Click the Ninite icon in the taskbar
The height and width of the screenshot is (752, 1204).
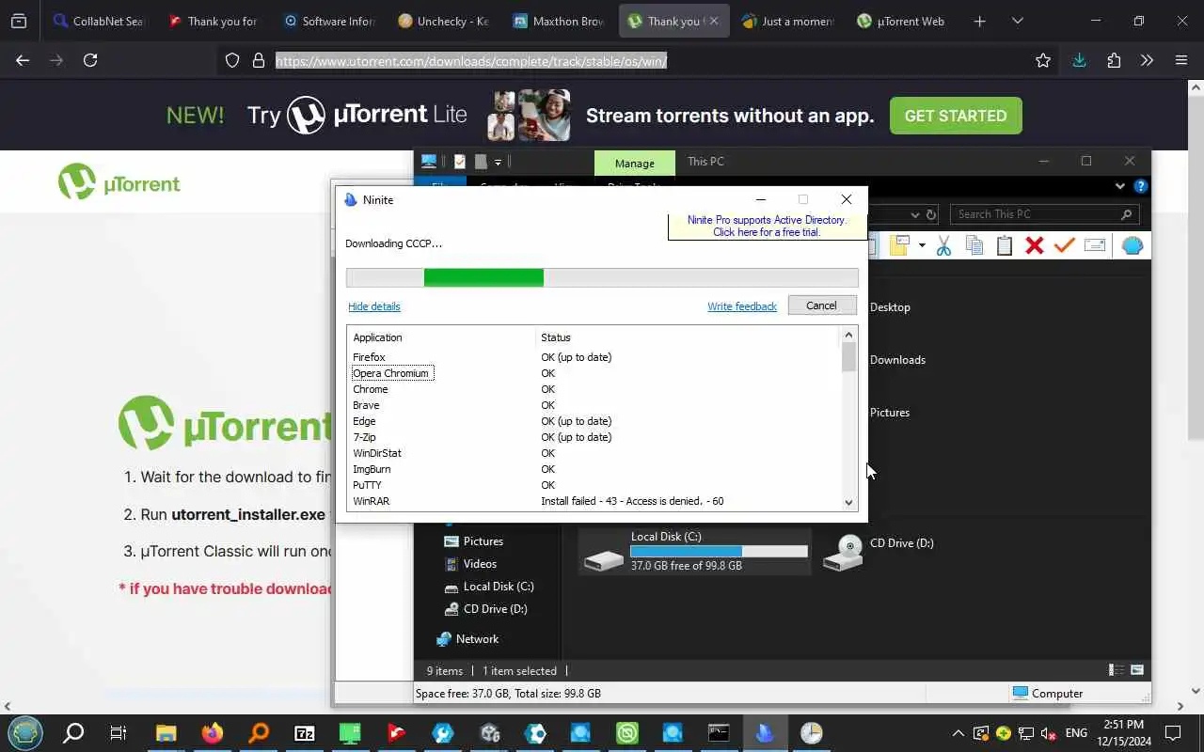point(765,733)
